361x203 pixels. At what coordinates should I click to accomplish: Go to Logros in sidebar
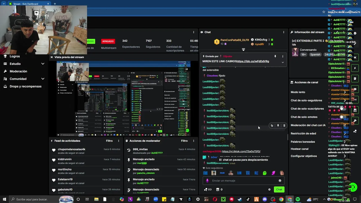pyautogui.click(x=15, y=56)
